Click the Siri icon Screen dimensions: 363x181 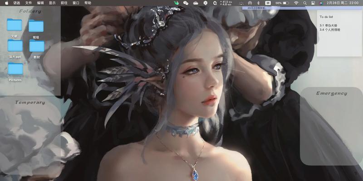[321, 3]
